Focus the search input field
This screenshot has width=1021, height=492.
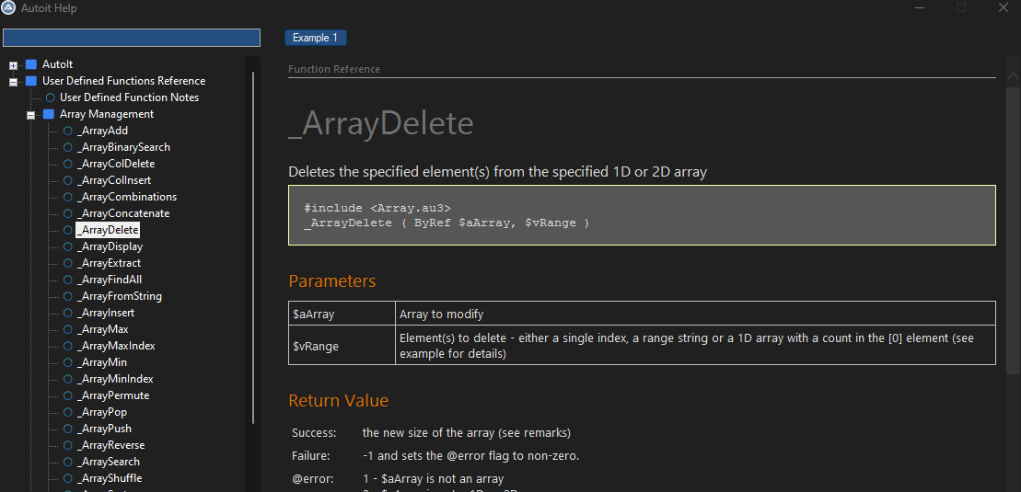132,38
